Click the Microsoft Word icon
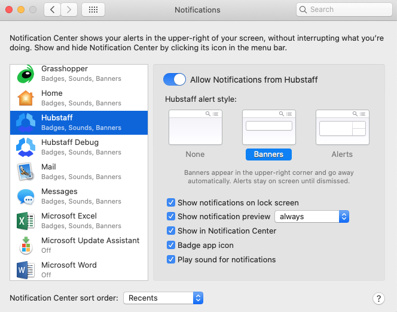The height and width of the screenshot is (312, 397). 26,270
